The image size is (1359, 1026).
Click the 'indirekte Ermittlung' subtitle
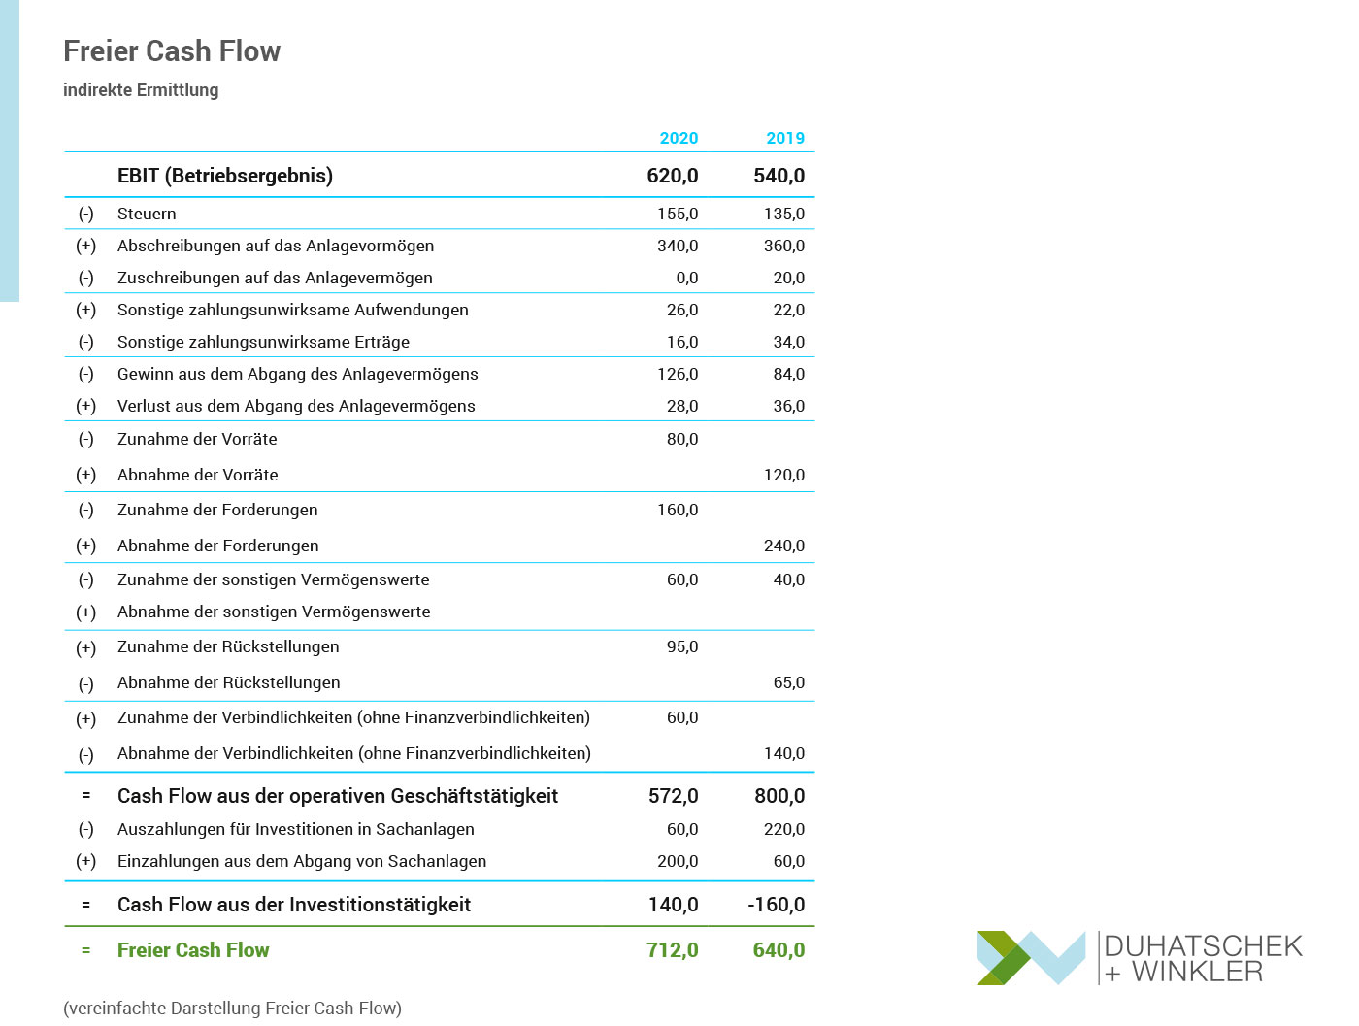[x=141, y=90]
